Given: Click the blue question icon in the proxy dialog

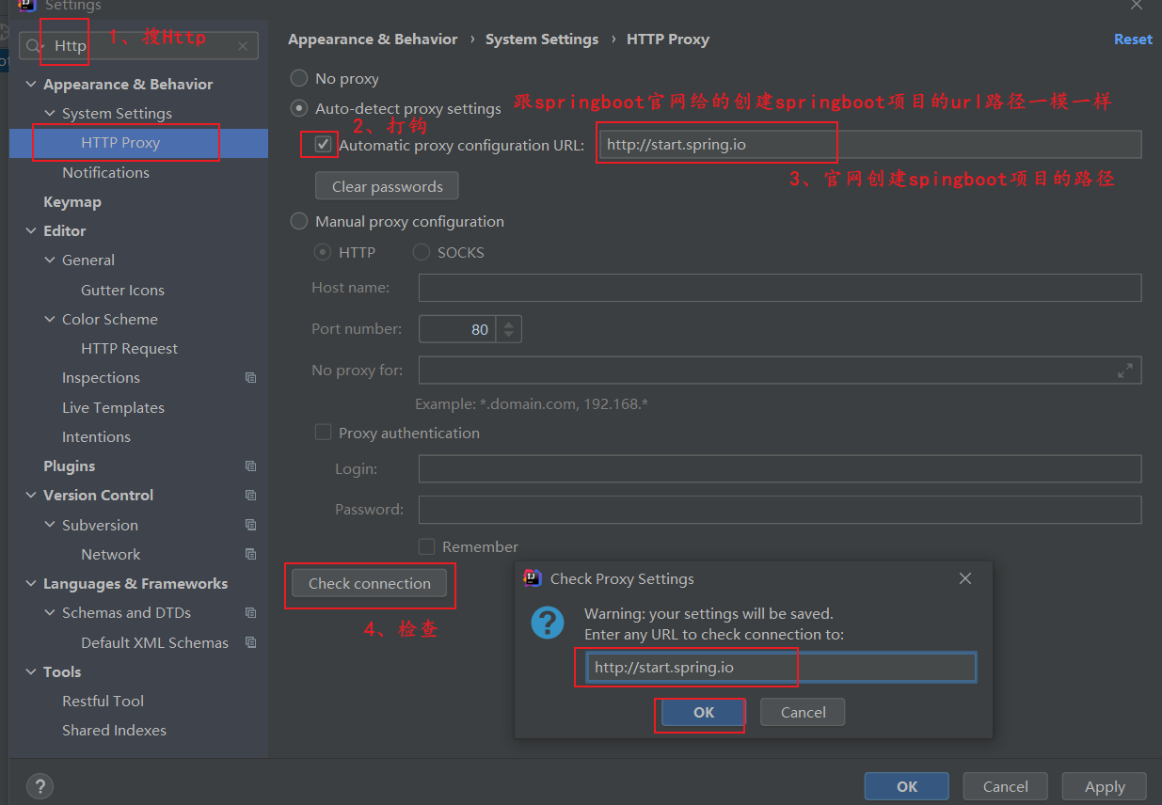Looking at the screenshot, I should pos(548,623).
